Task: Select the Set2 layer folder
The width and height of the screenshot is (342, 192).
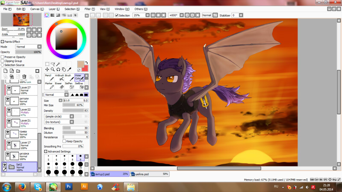Action: click(20, 167)
